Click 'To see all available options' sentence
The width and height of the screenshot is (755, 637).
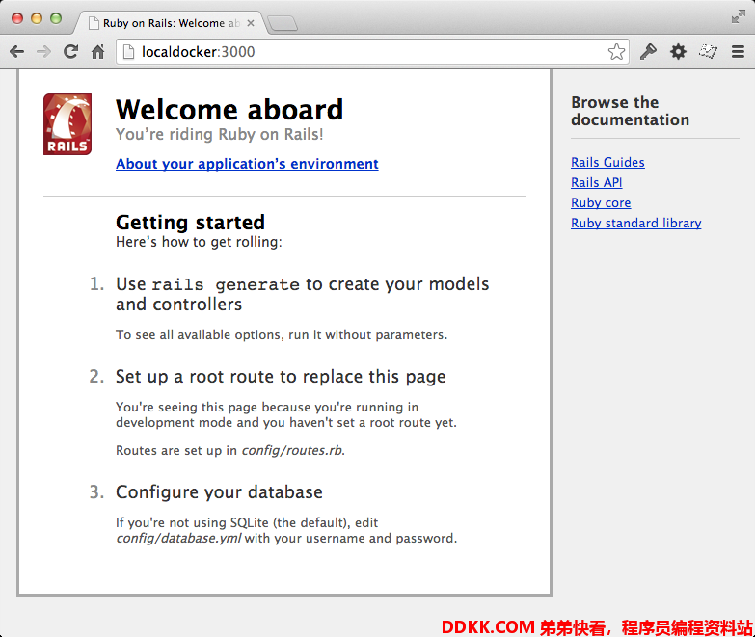[282, 334]
